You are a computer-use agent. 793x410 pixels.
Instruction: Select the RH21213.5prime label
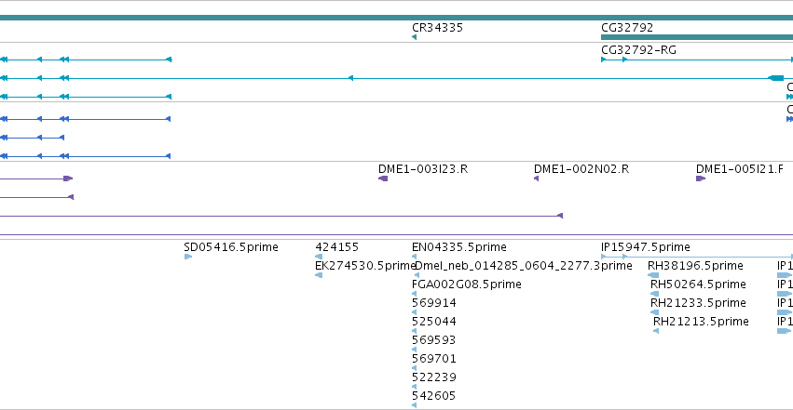(x=701, y=322)
